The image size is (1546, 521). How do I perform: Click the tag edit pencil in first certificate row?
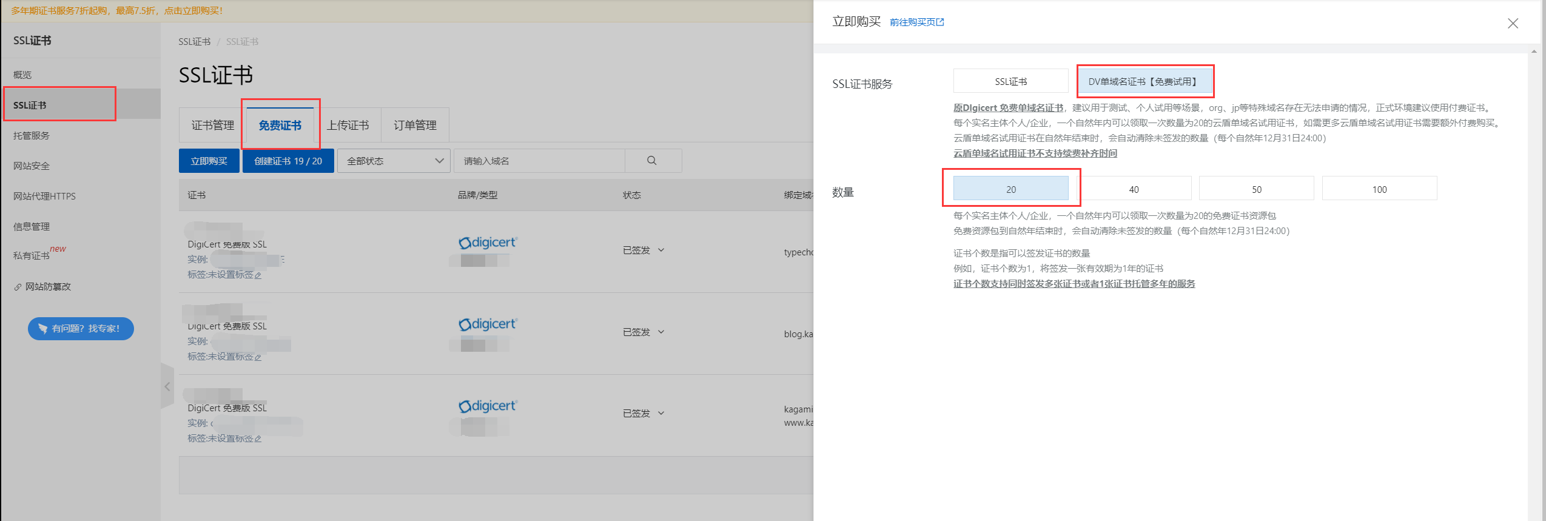pos(258,275)
